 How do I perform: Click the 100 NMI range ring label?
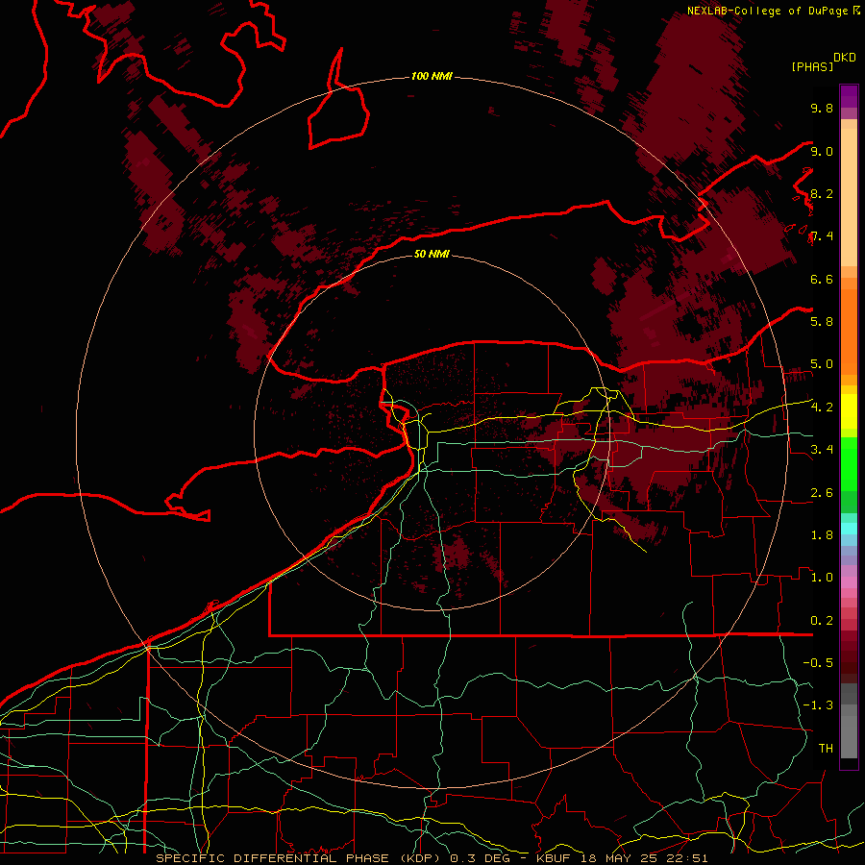432,76
